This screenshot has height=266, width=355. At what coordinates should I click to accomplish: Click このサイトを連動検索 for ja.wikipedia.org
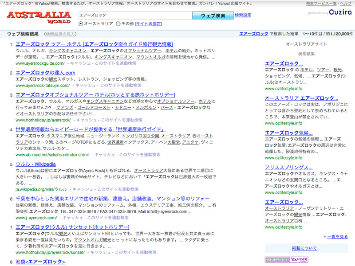click(x=118, y=189)
